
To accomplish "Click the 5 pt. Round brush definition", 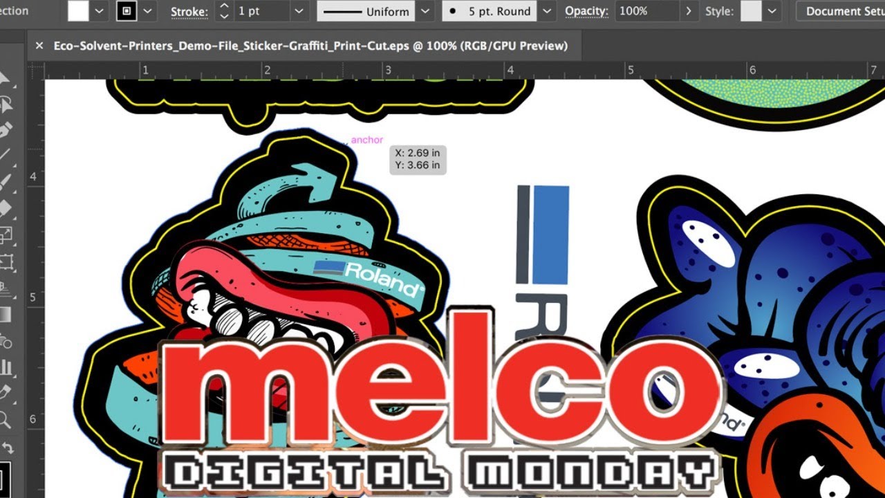I will pos(490,11).
